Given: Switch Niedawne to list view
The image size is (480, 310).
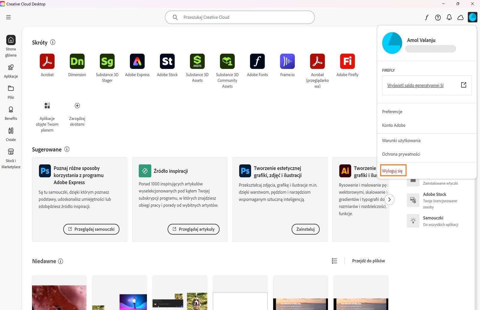Looking at the screenshot, I should point(334,261).
